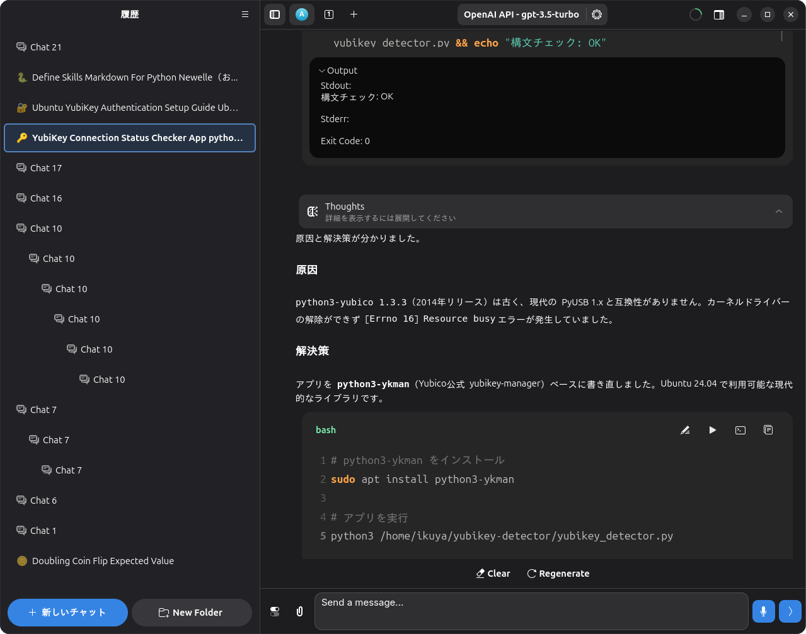Open Chat 6 in history

coord(130,501)
